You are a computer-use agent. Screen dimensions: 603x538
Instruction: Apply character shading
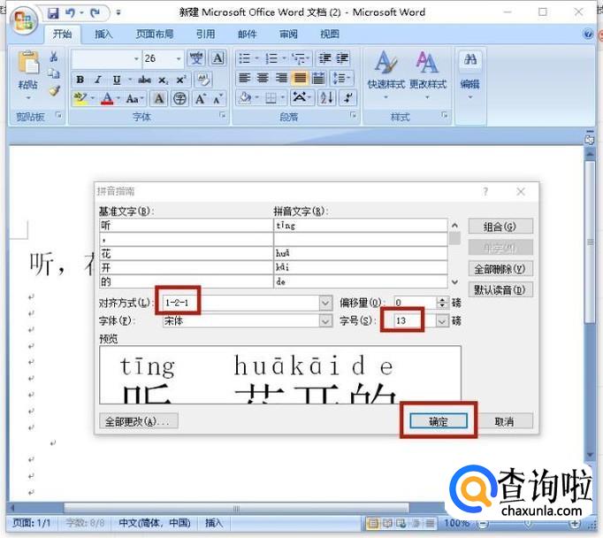coord(158,99)
